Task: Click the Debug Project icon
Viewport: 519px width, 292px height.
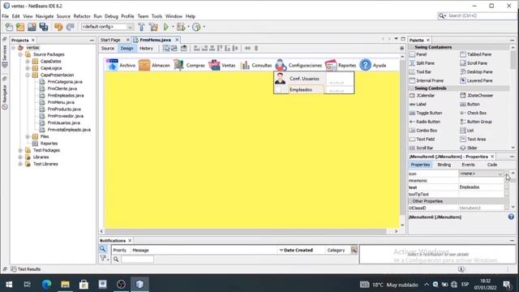Action: (181, 27)
